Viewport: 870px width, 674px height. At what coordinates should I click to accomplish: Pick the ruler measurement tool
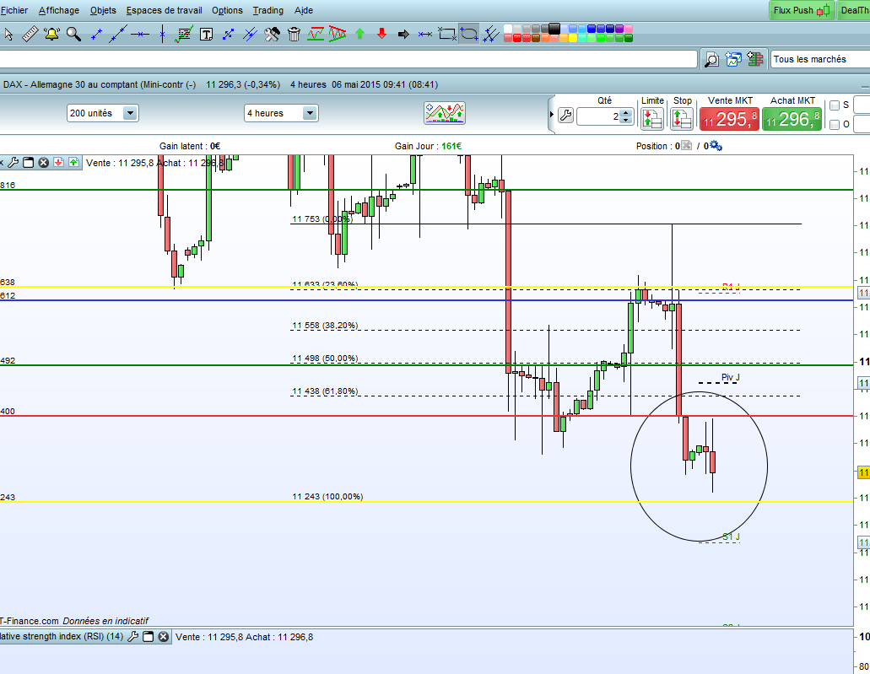[x=30, y=35]
